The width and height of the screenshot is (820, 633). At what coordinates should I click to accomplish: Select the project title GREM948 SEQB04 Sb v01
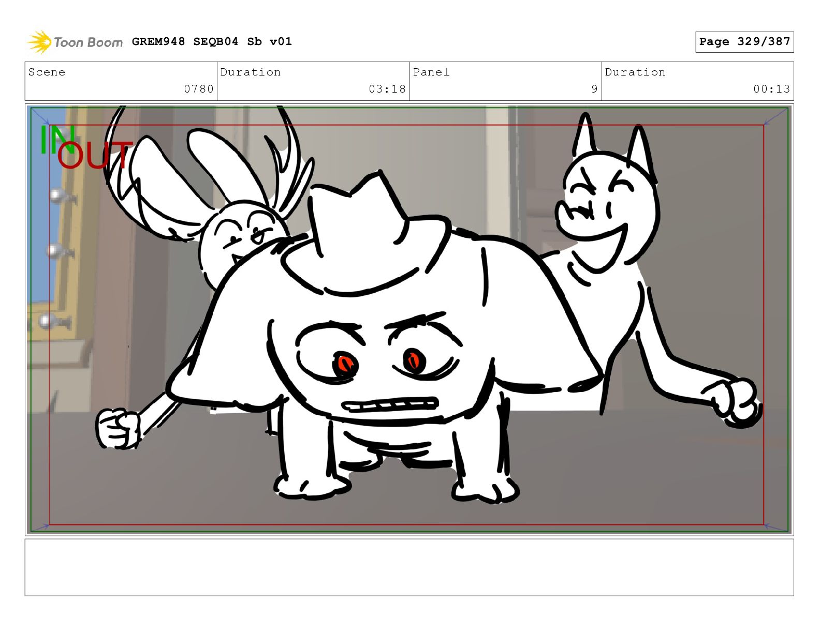click(212, 41)
